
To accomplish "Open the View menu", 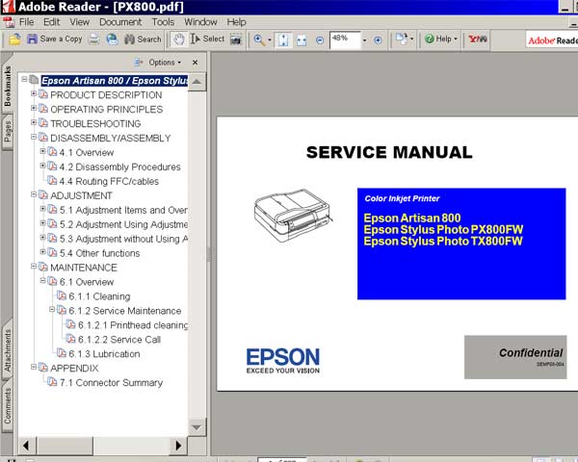I will 80,22.
